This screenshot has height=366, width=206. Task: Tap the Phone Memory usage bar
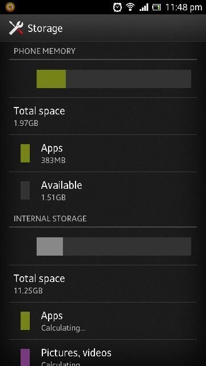point(114,79)
